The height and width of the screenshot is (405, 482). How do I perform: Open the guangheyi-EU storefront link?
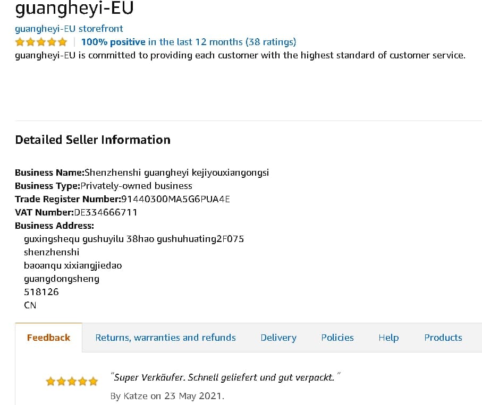69,29
